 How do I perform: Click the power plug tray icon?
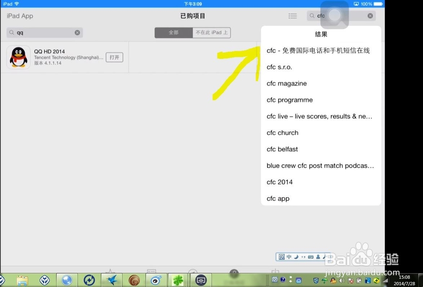359,281
